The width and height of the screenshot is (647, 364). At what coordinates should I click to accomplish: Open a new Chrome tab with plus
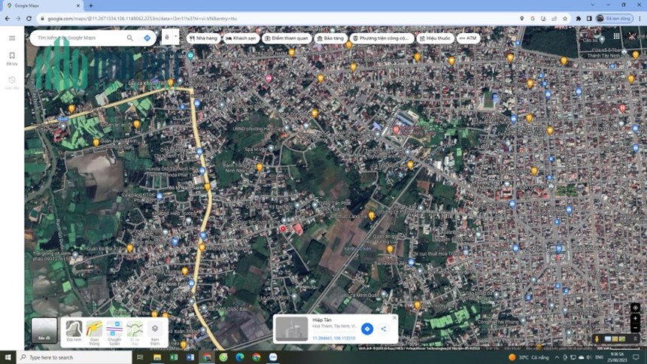(91, 6)
